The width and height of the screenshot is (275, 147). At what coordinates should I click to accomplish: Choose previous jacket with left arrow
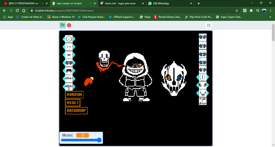pyautogui.click(x=64, y=62)
